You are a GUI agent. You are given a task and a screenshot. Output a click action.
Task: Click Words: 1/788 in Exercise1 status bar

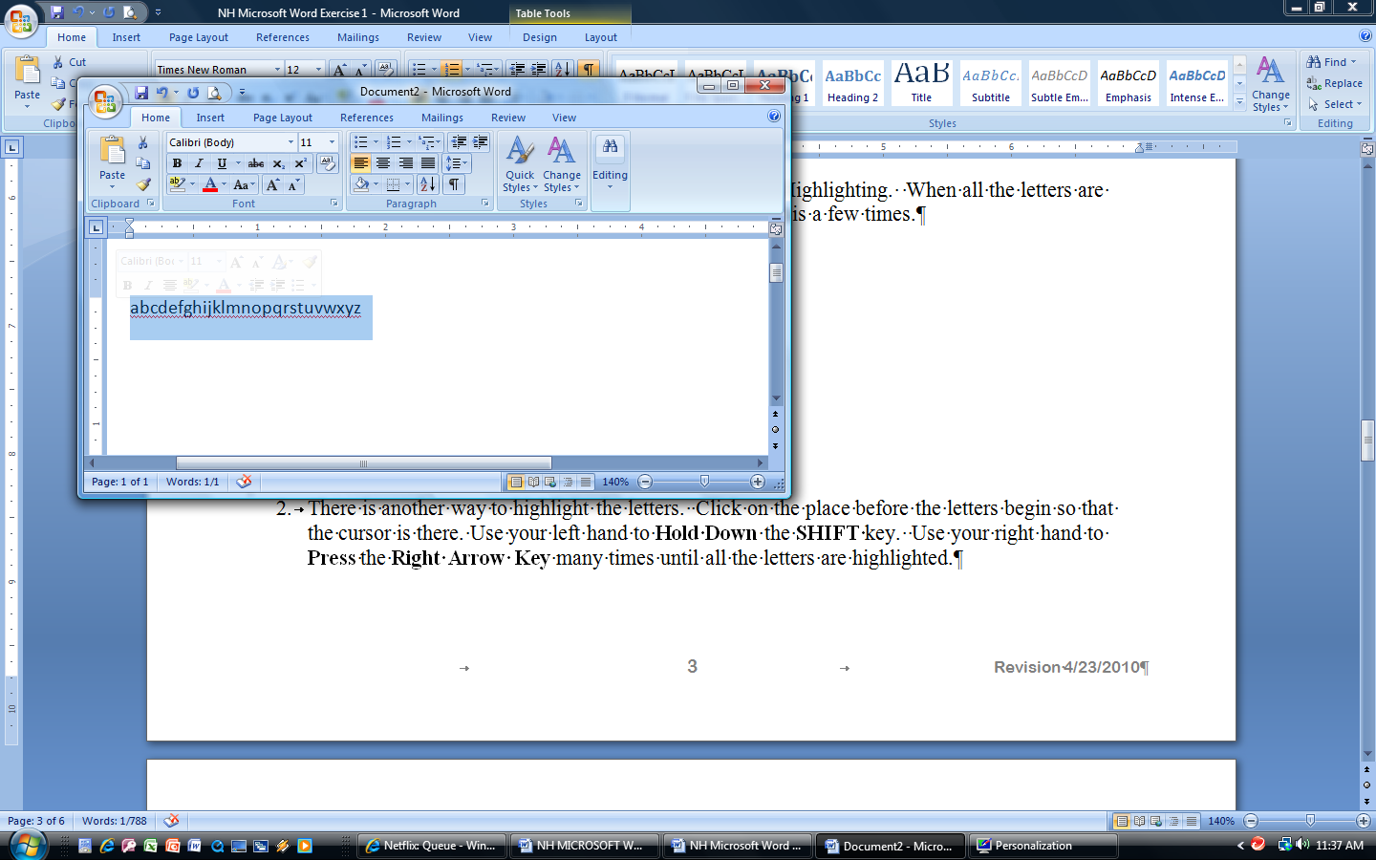(115, 821)
